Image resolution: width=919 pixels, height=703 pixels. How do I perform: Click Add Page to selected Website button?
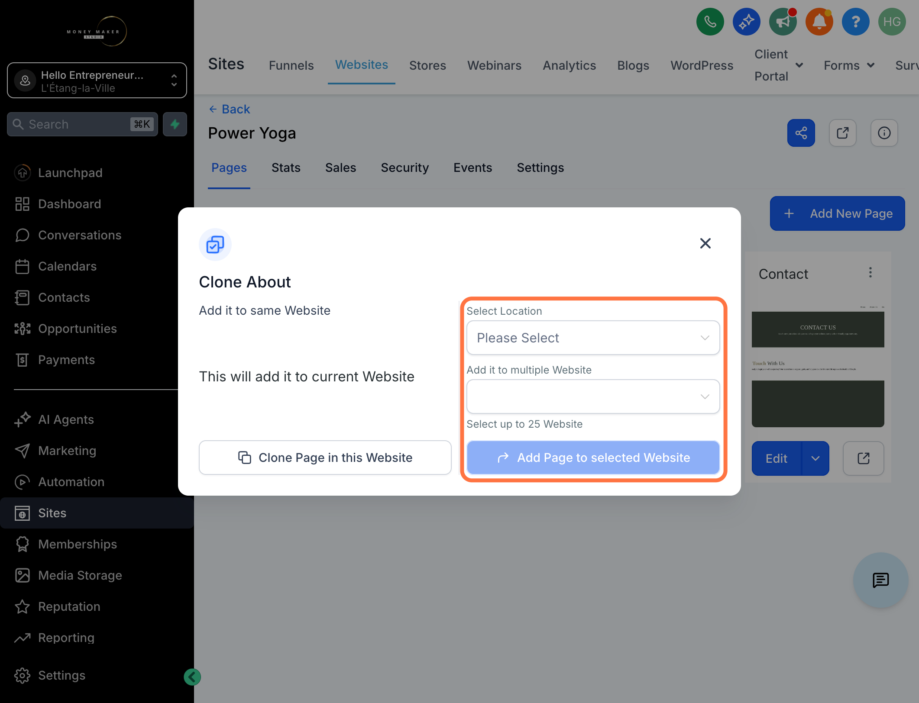[593, 458]
